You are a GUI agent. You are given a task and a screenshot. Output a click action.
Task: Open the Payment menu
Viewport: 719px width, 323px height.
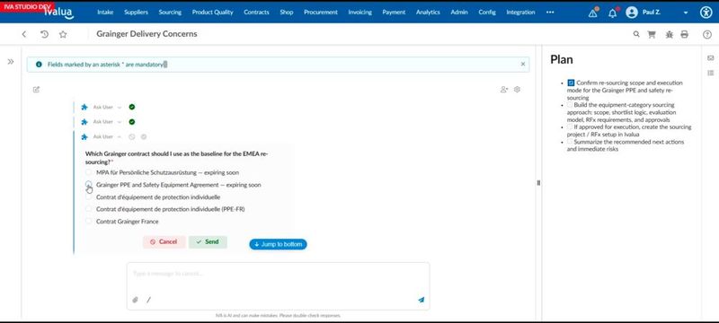[x=394, y=13]
